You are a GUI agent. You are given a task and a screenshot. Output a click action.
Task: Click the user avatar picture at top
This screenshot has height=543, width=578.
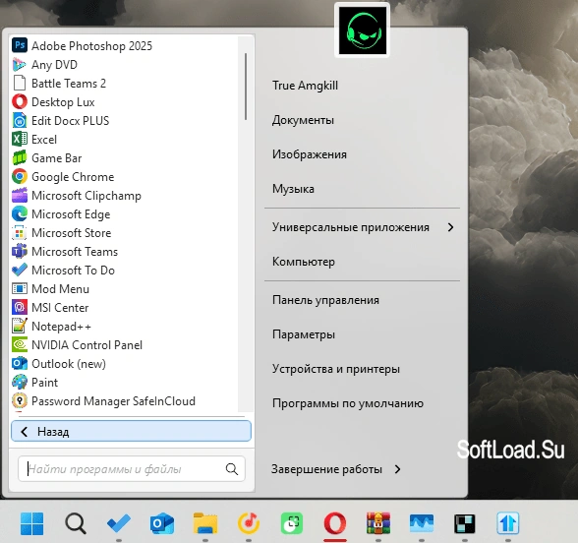[x=363, y=30]
